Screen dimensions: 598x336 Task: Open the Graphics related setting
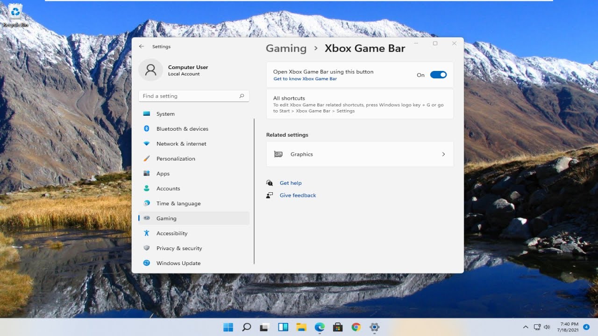[360, 154]
